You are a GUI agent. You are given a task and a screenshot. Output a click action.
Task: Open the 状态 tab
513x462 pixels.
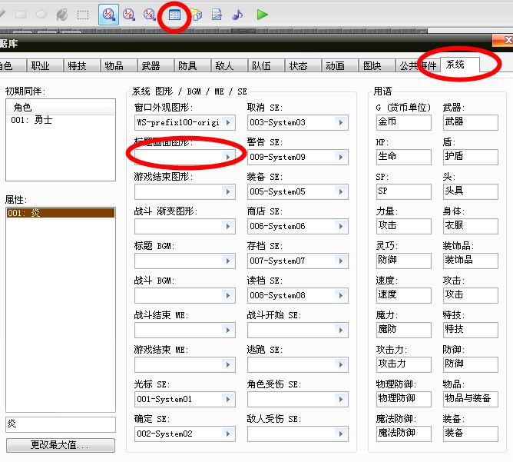tap(303, 65)
